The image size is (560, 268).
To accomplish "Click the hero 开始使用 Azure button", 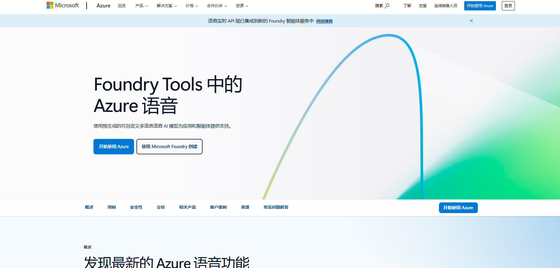I will tap(114, 147).
